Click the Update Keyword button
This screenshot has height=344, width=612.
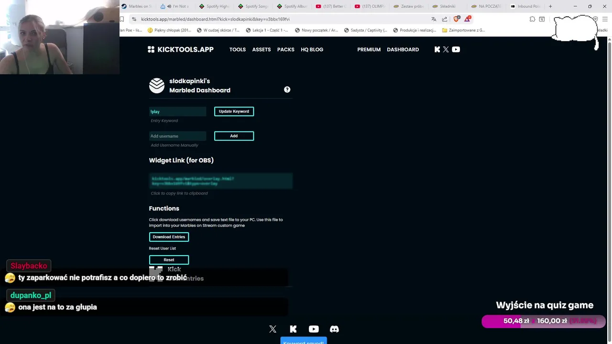[x=234, y=111]
